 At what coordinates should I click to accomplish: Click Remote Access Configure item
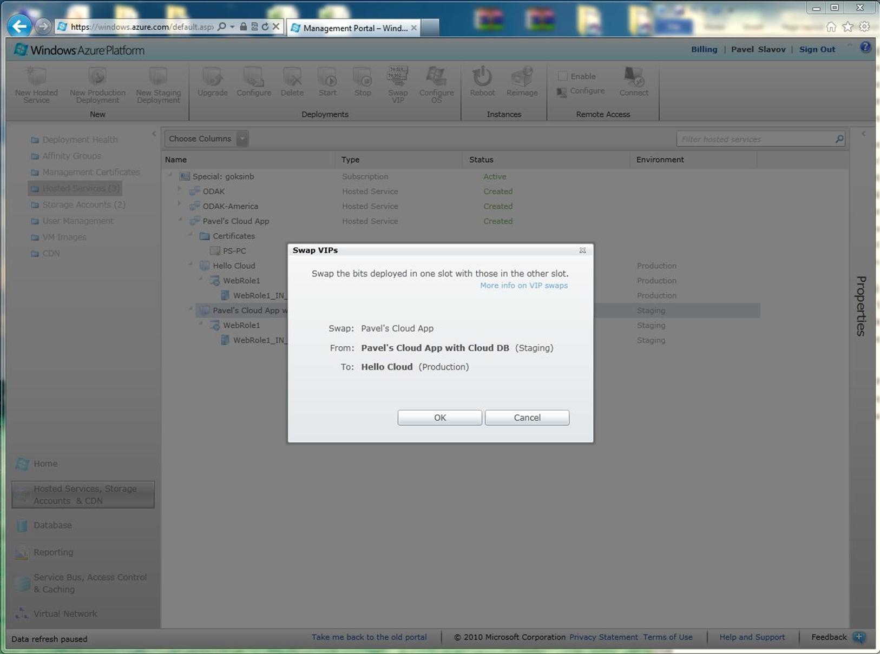[x=581, y=91]
